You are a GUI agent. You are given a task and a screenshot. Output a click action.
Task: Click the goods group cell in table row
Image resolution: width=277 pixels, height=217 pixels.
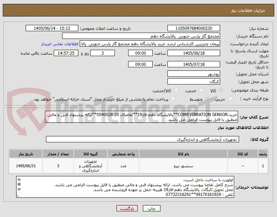tap(91, 166)
